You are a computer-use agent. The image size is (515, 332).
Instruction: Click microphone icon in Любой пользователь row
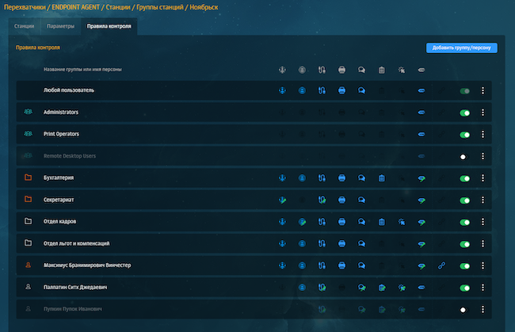pos(282,90)
